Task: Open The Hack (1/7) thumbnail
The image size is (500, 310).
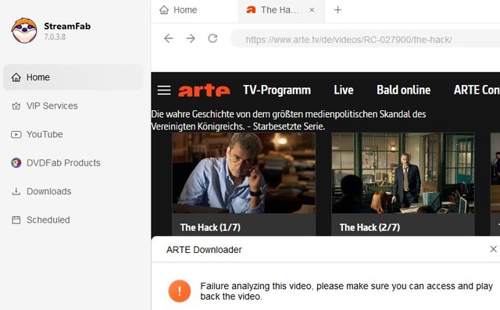Action: click(244, 173)
